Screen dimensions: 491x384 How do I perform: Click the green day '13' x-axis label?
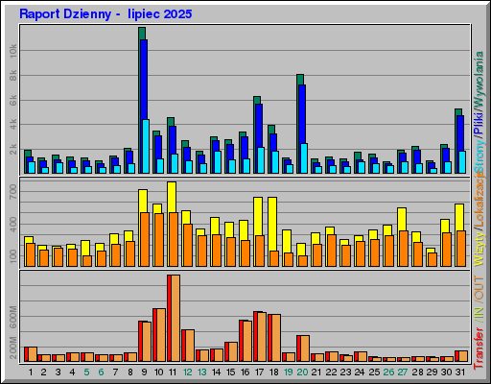click(202, 372)
